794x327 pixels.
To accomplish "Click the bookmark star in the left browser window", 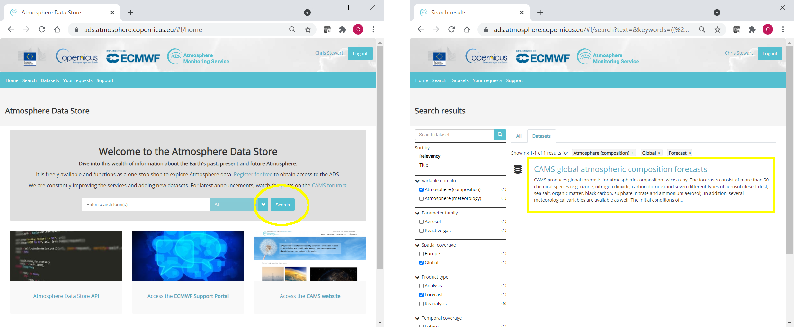I will (308, 30).
